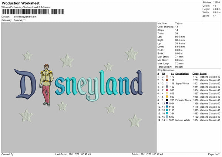Screen dimensions: 222x157
Task: Click the 'Colorway 1' value
Action: click(x=20, y=20)
